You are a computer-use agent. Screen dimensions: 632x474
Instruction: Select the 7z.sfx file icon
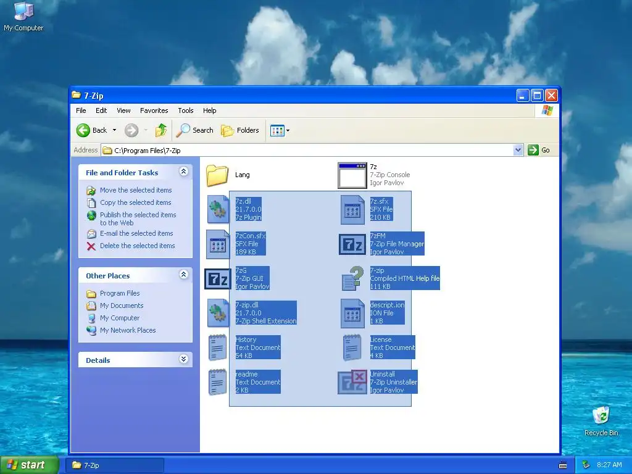pyautogui.click(x=352, y=210)
